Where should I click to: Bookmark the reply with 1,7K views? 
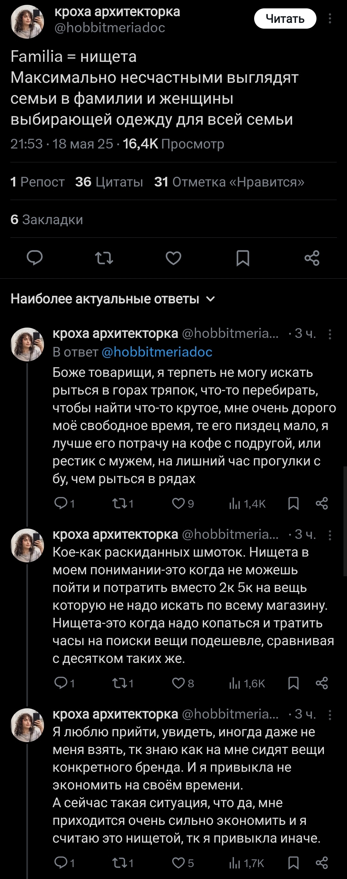(294, 863)
